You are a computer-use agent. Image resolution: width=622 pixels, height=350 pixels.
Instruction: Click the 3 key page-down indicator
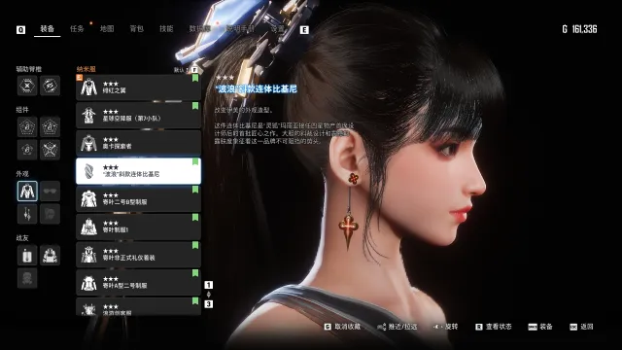(x=208, y=304)
